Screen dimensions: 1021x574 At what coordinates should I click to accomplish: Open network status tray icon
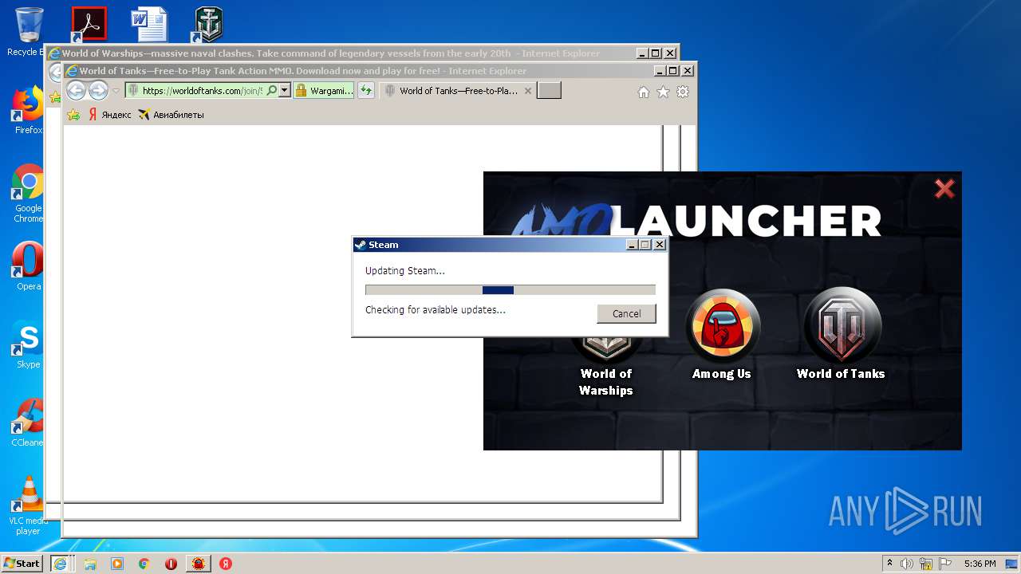click(926, 564)
